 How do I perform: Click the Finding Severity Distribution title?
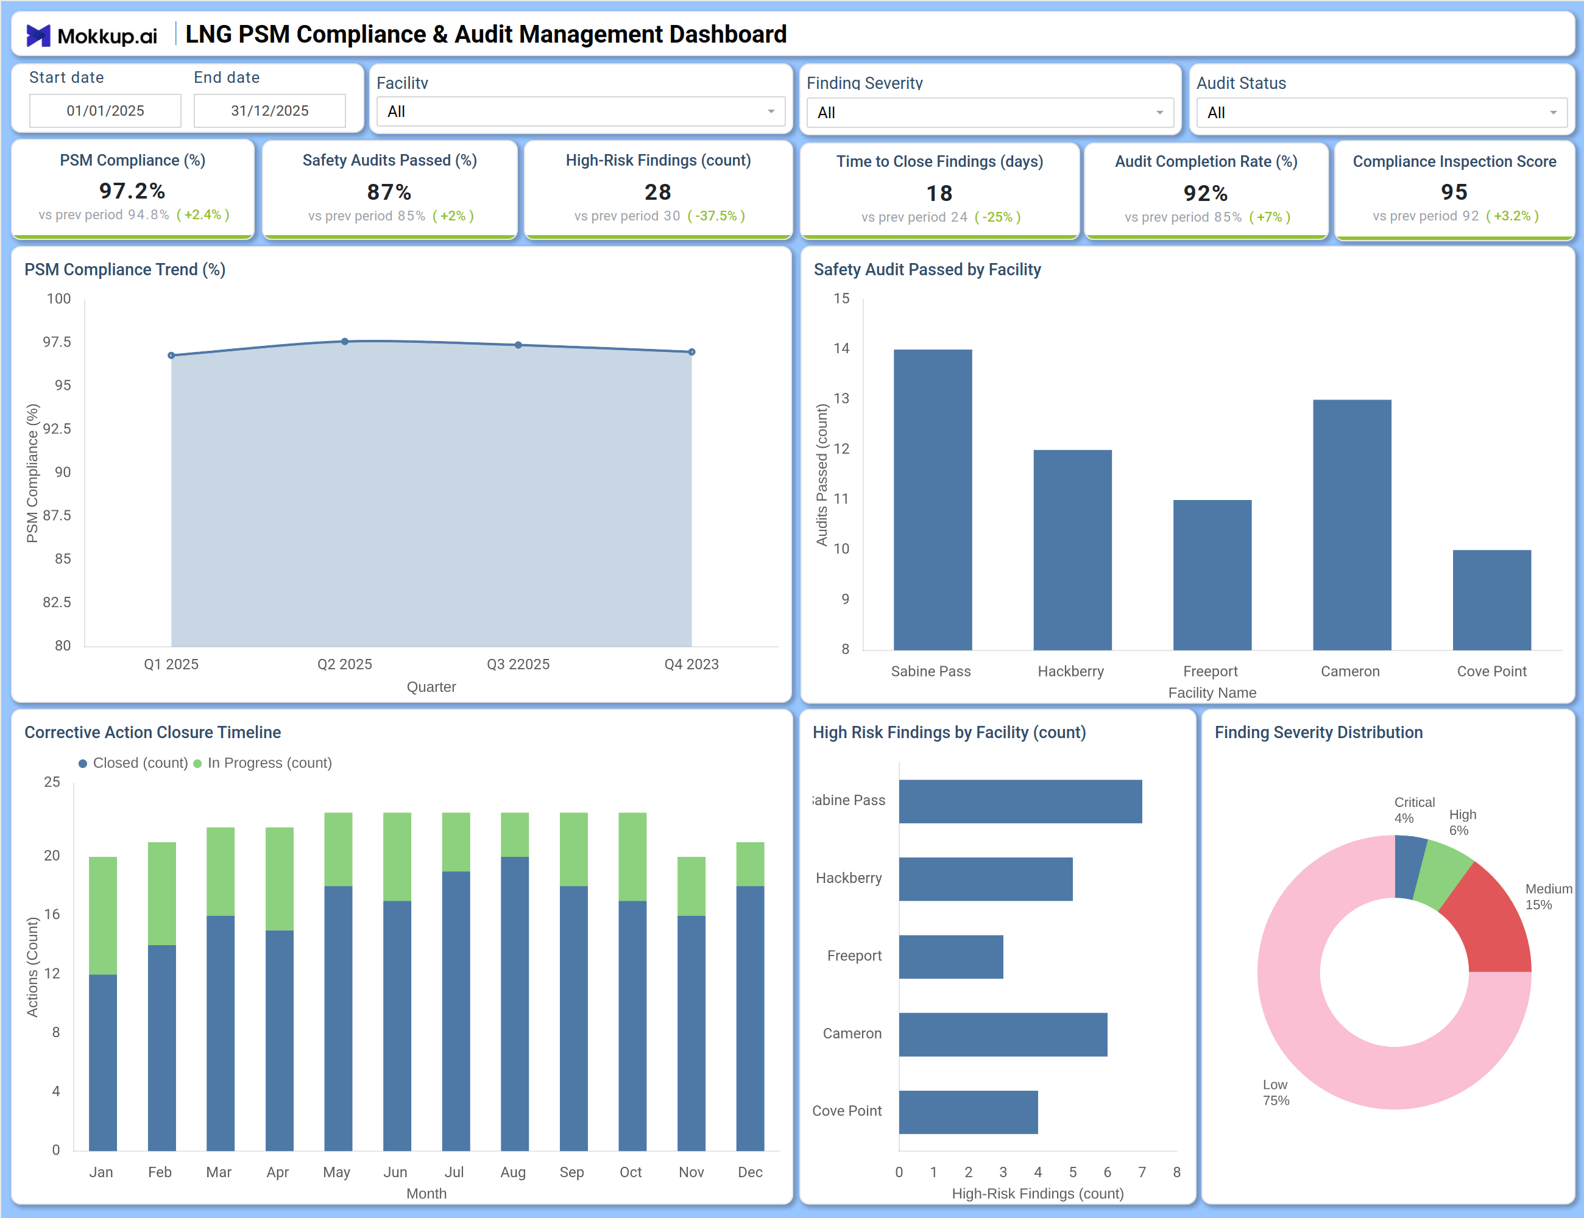(x=1318, y=732)
